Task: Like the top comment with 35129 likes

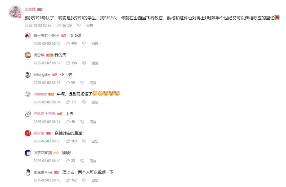Action: point(59,25)
